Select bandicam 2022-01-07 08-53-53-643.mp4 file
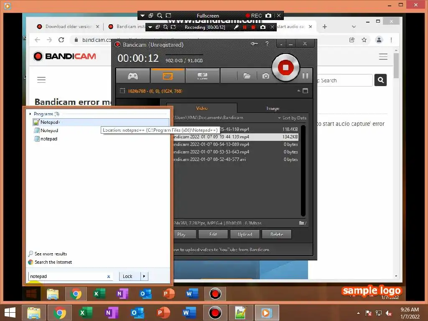 [236, 152]
